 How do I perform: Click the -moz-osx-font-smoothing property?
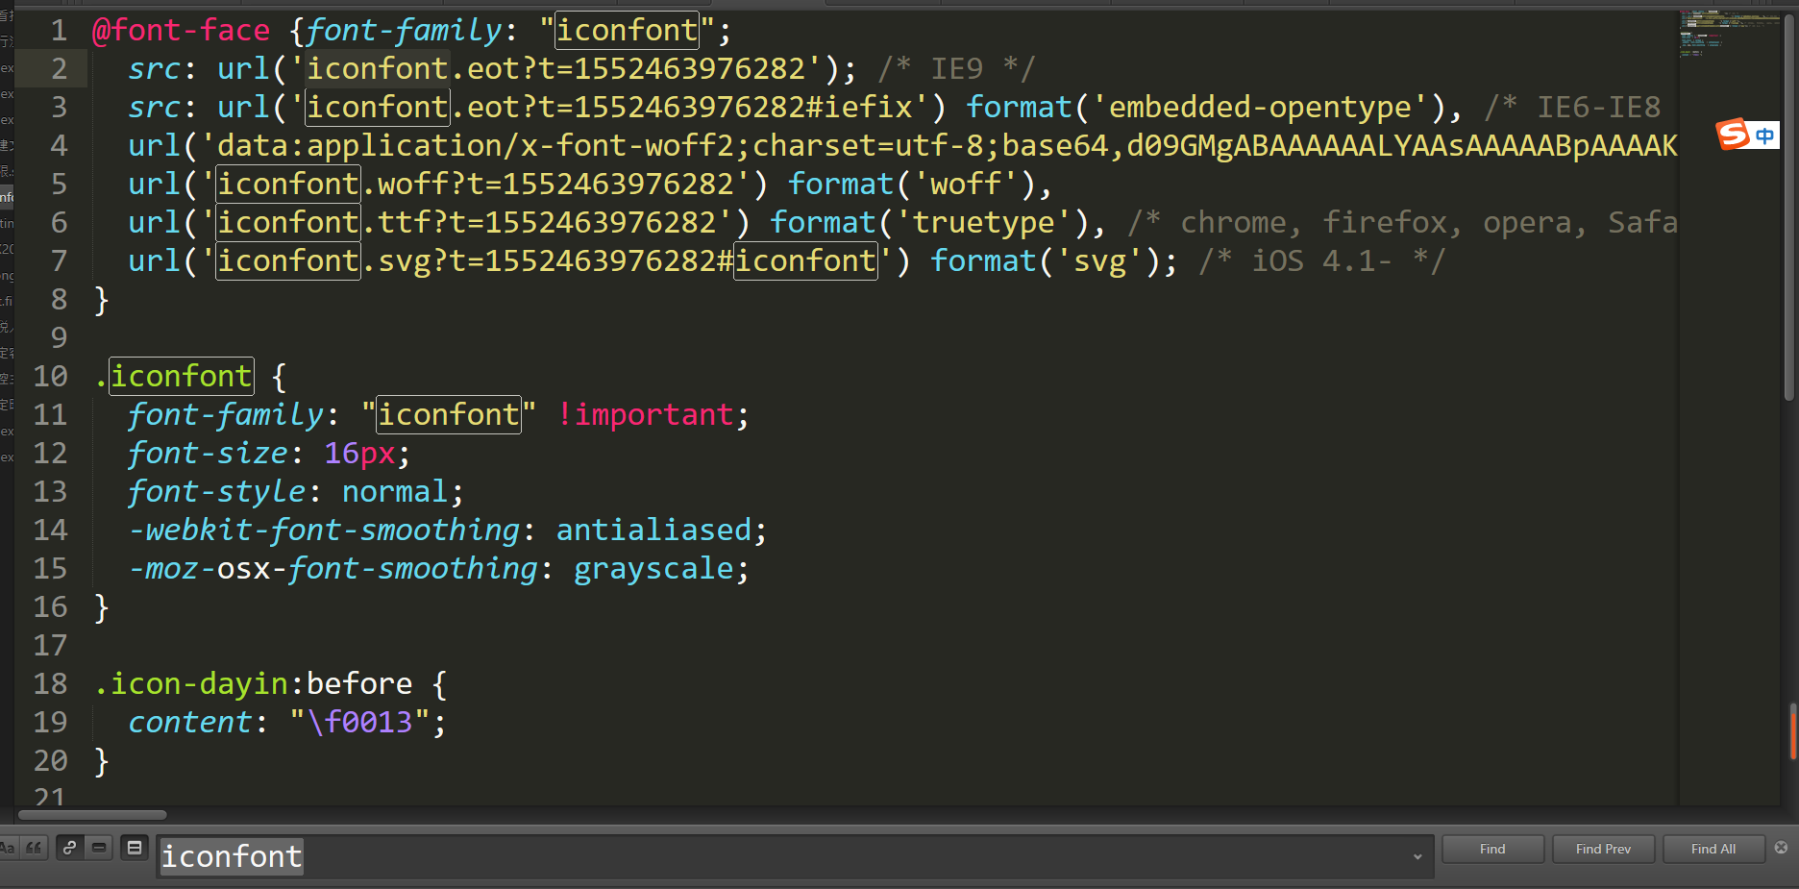pyautogui.click(x=333, y=569)
